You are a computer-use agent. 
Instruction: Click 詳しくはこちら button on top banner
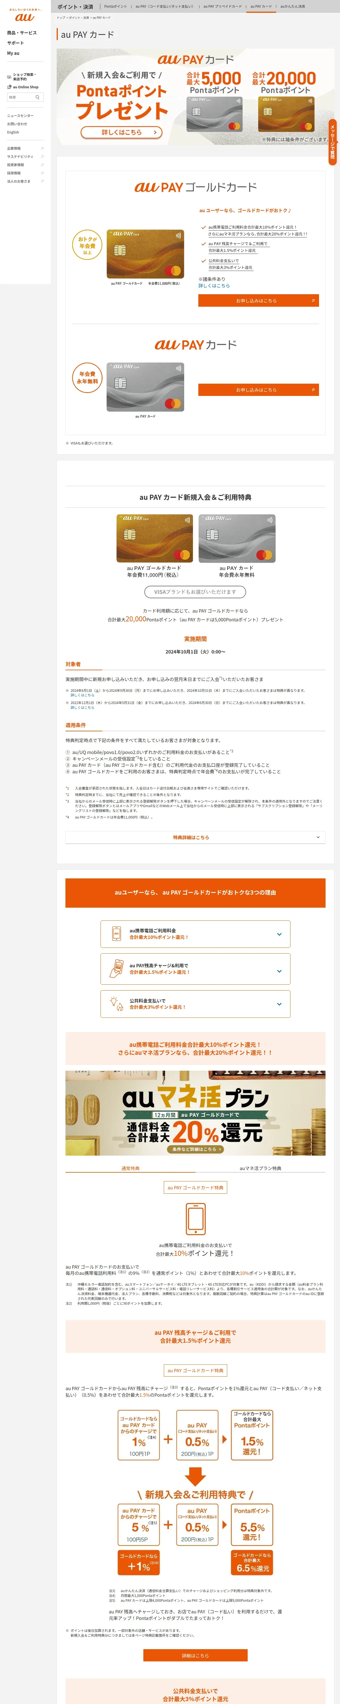pyautogui.click(x=122, y=132)
